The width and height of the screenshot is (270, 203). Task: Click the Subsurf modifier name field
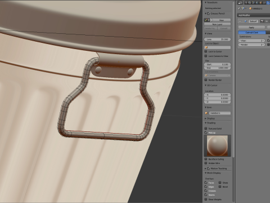coord(253,21)
